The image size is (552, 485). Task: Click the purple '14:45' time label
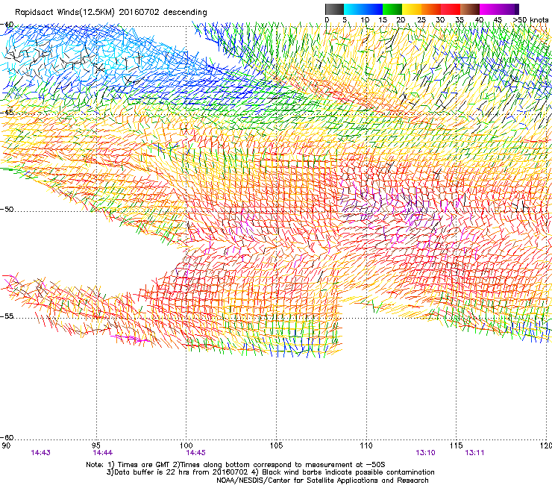pos(196,453)
